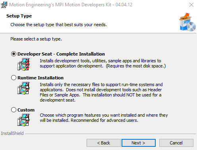Click the installer icon in title bar
The height and width of the screenshot is (150, 197).
pyautogui.click(x=4, y=5)
